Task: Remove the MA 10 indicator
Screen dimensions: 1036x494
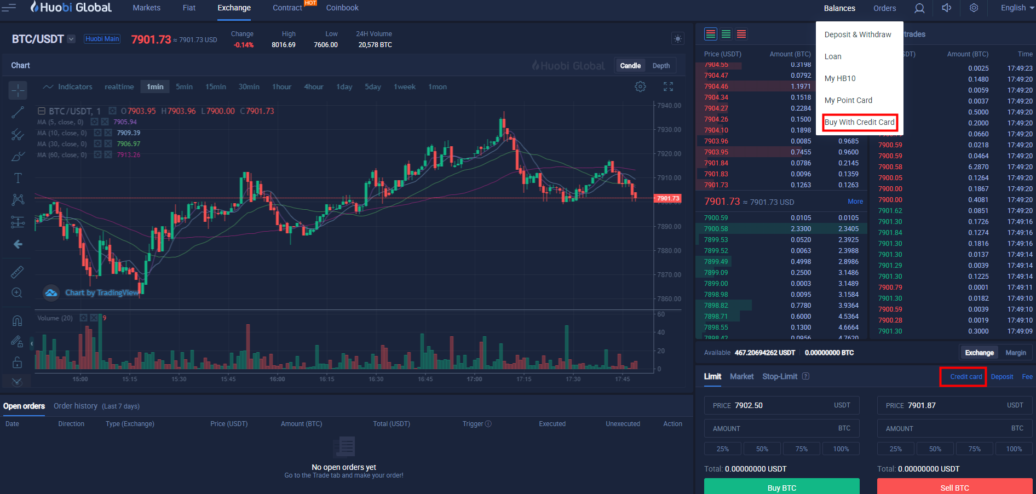Action: click(x=108, y=133)
